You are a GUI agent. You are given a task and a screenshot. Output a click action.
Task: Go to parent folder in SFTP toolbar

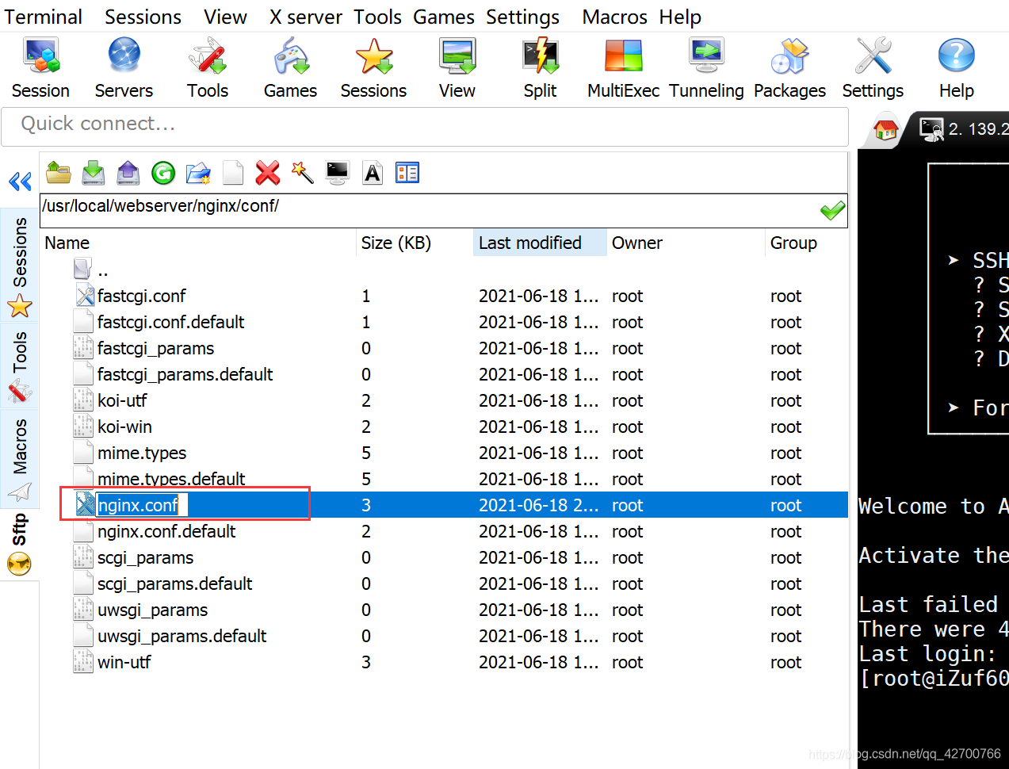[59, 172]
